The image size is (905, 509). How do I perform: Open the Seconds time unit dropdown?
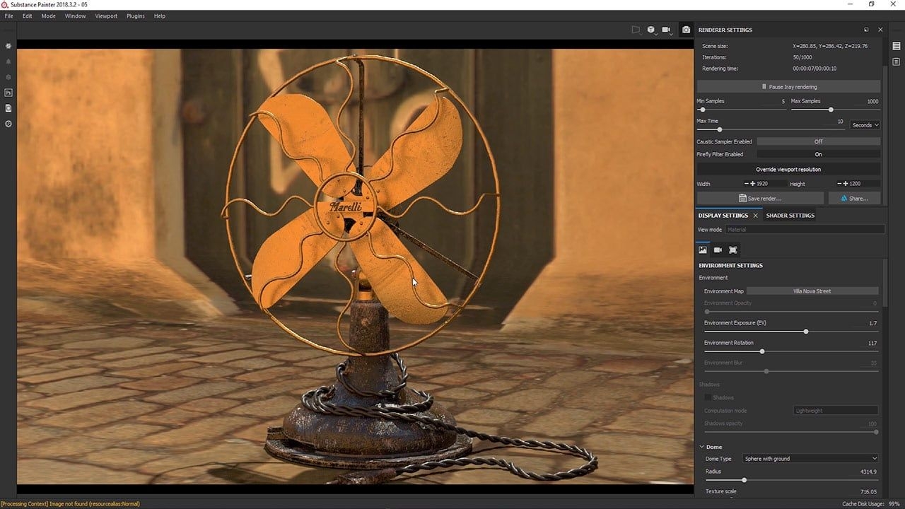click(865, 125)
